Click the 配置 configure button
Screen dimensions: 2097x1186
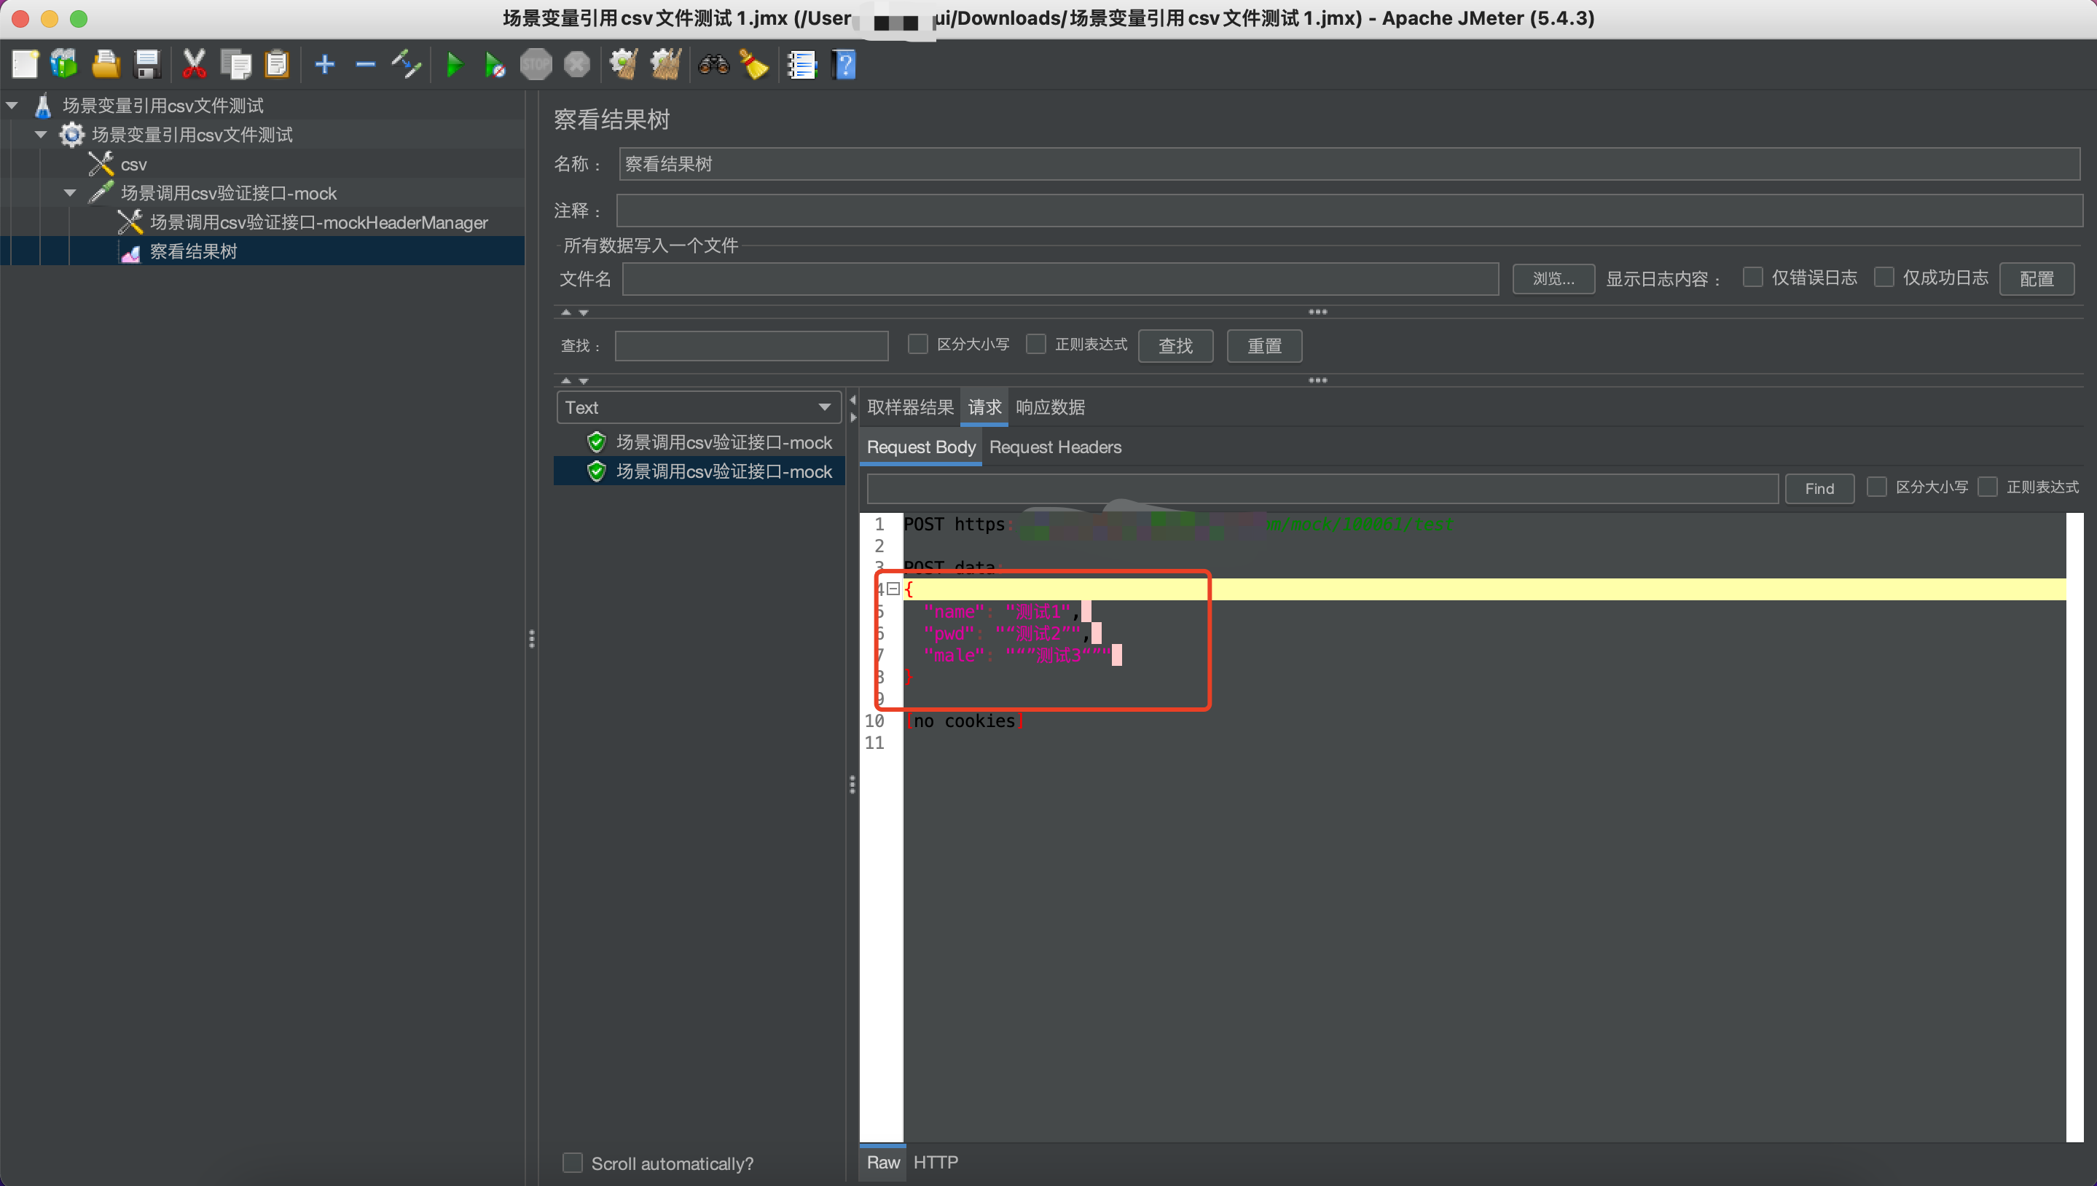tap(2037, 278)
